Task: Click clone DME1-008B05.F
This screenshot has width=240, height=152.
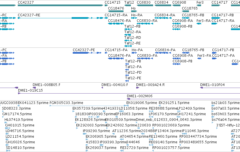Action: coord(47,85)
